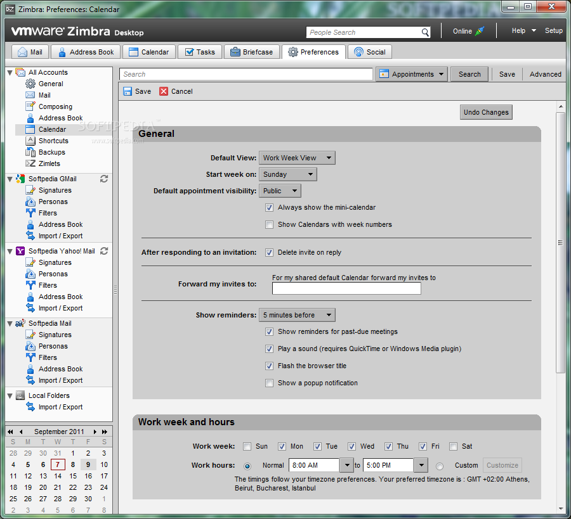571x519 pixels.
Task: Click the Shortcuts icon in sidebar
Action: [30, 141]
